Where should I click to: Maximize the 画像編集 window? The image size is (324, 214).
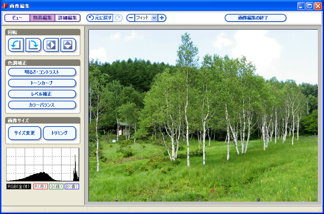309,6
